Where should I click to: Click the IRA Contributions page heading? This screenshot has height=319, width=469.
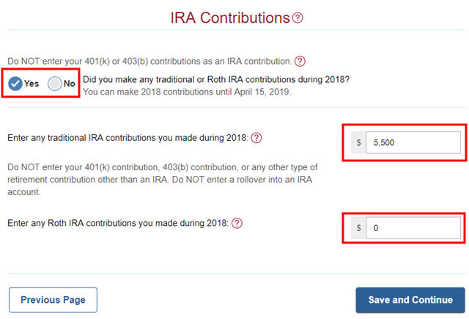[x=230, y=18]
